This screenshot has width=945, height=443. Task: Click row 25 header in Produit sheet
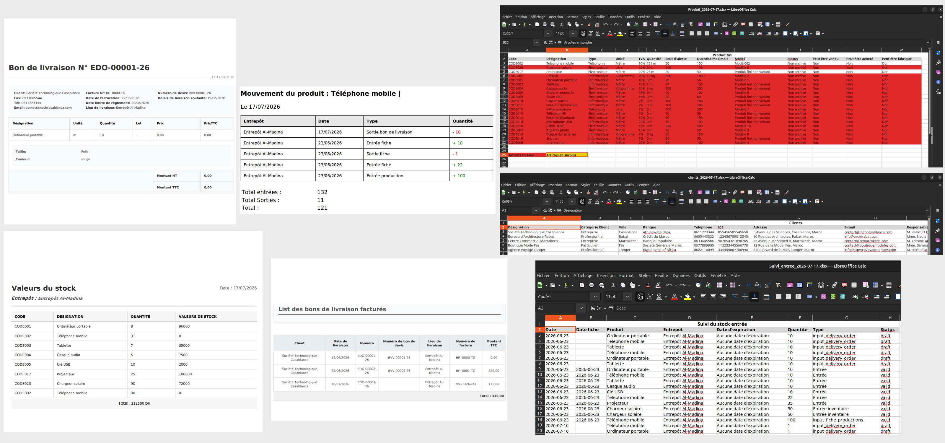[x=504, y=155]
